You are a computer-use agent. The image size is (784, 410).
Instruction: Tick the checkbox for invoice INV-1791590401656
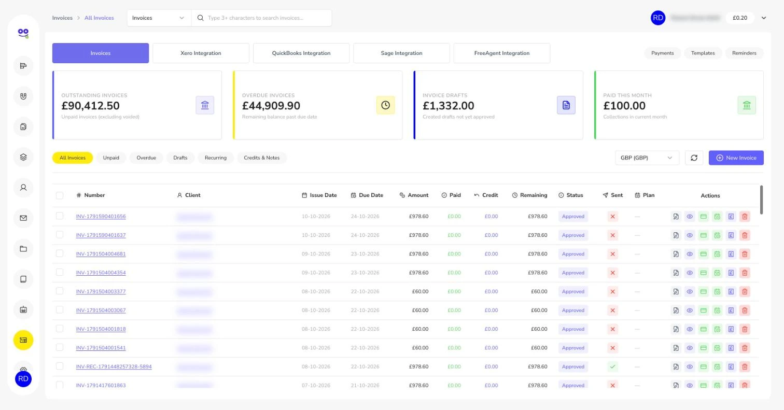point(60,216)
